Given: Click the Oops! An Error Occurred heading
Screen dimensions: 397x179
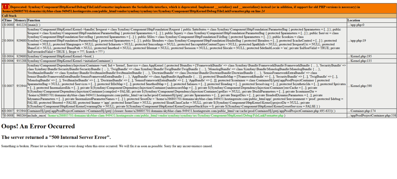Looking at the screenshot, I should 38,126.
